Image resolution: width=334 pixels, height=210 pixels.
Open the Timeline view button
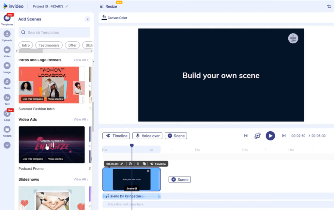(116, 136)
